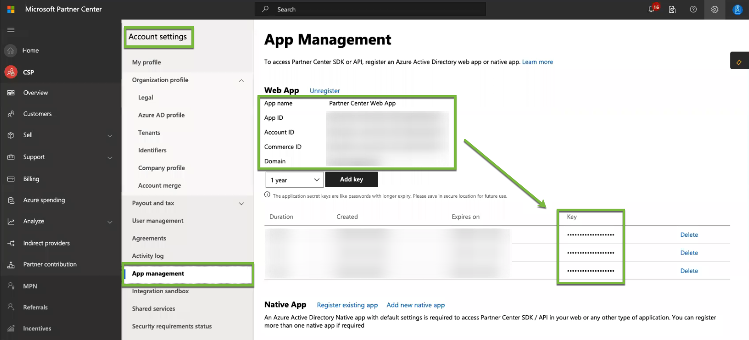The width and height of the screenshot is (749, 340).
Task: Click the Azure spending icon
Action: (x=11, y=201)
